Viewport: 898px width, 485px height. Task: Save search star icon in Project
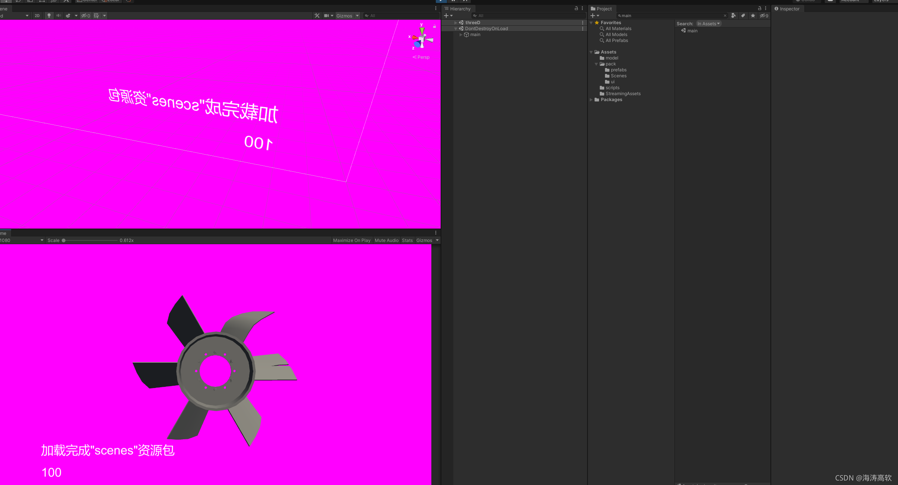pyautogui.click(x=753, y=16)
